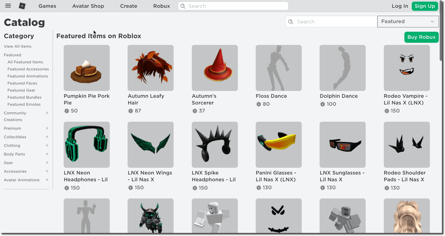Screen dimensions: 445x236
Task: Expand the Accessories category
Action: pyautogui.click(x=47, y=171)
